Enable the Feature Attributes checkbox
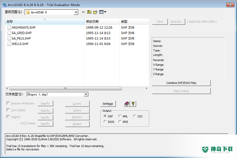Viewport: 237px width, 158px height. coord(8,103)
